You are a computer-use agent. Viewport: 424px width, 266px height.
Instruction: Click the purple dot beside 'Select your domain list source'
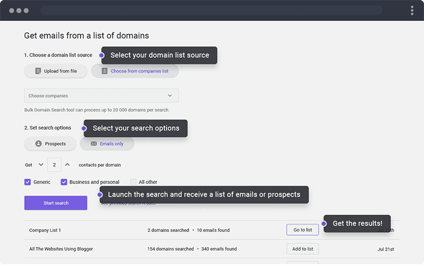(101, 55)
